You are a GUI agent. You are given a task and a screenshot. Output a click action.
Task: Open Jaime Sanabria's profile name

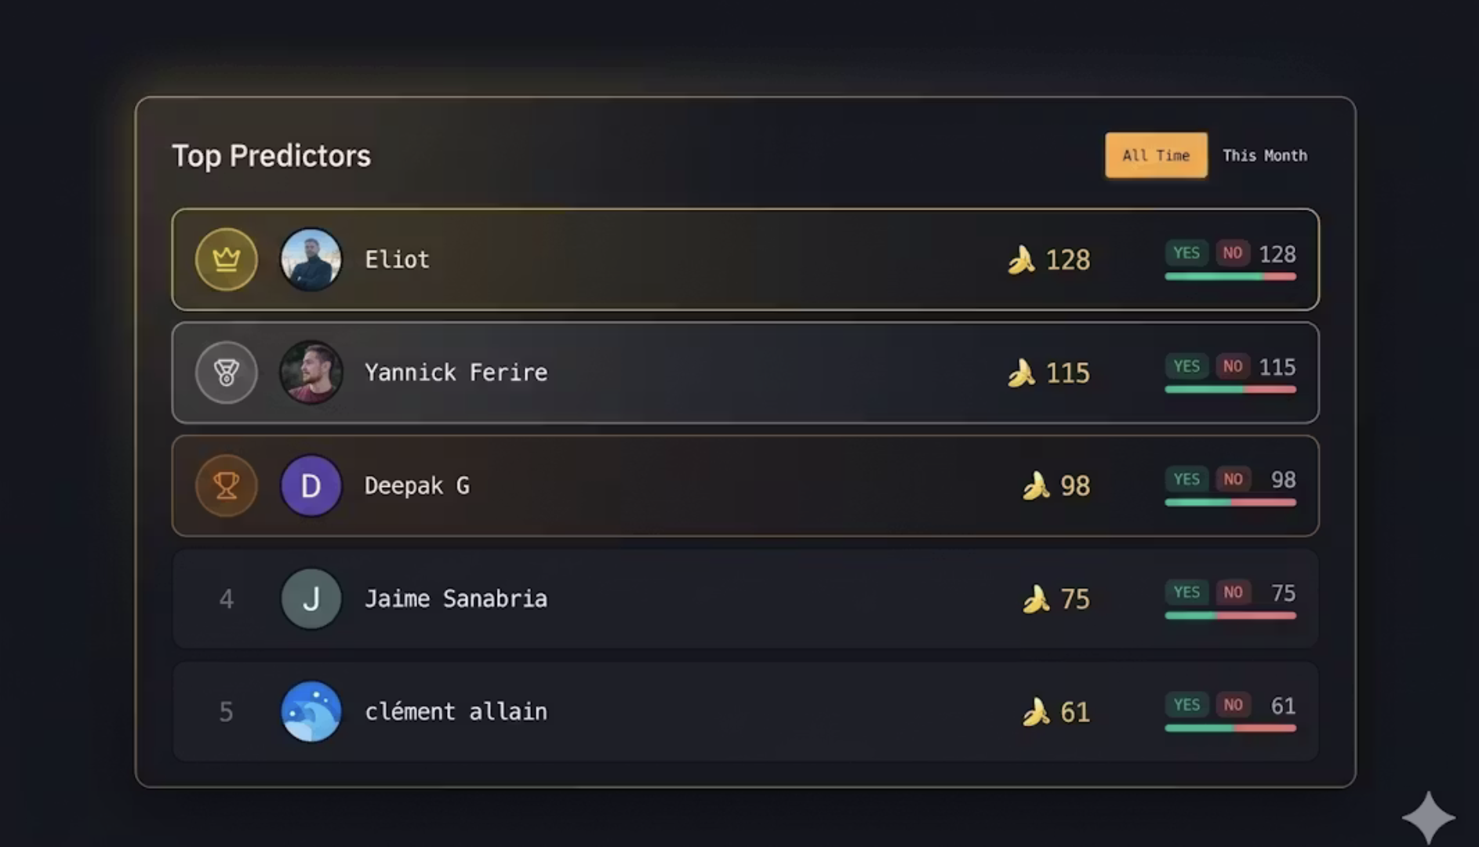(x=456, y=598)
